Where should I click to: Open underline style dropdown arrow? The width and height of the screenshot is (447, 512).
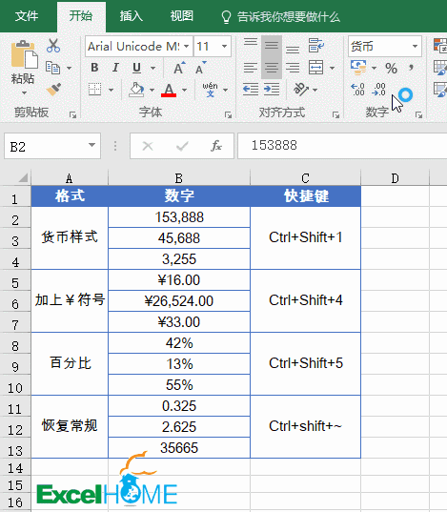(152, 69)
